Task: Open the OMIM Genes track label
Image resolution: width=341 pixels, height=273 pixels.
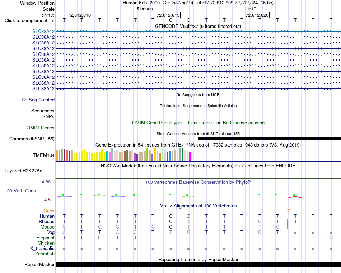Action: pos(41,128)
